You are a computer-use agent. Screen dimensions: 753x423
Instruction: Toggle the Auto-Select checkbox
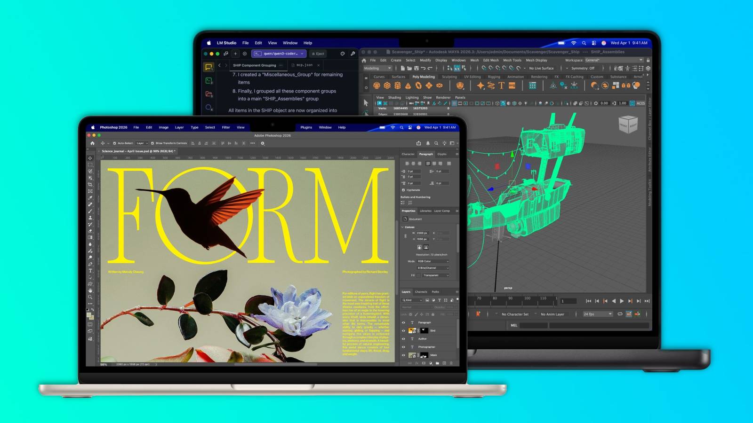(114, 143)
